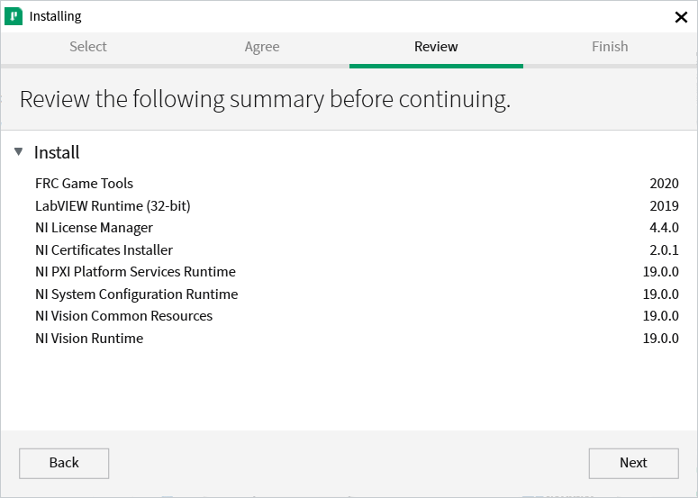This screenshot has width=698, height=498.
Task: Click the Installing window title text
Action: (55, 16)
